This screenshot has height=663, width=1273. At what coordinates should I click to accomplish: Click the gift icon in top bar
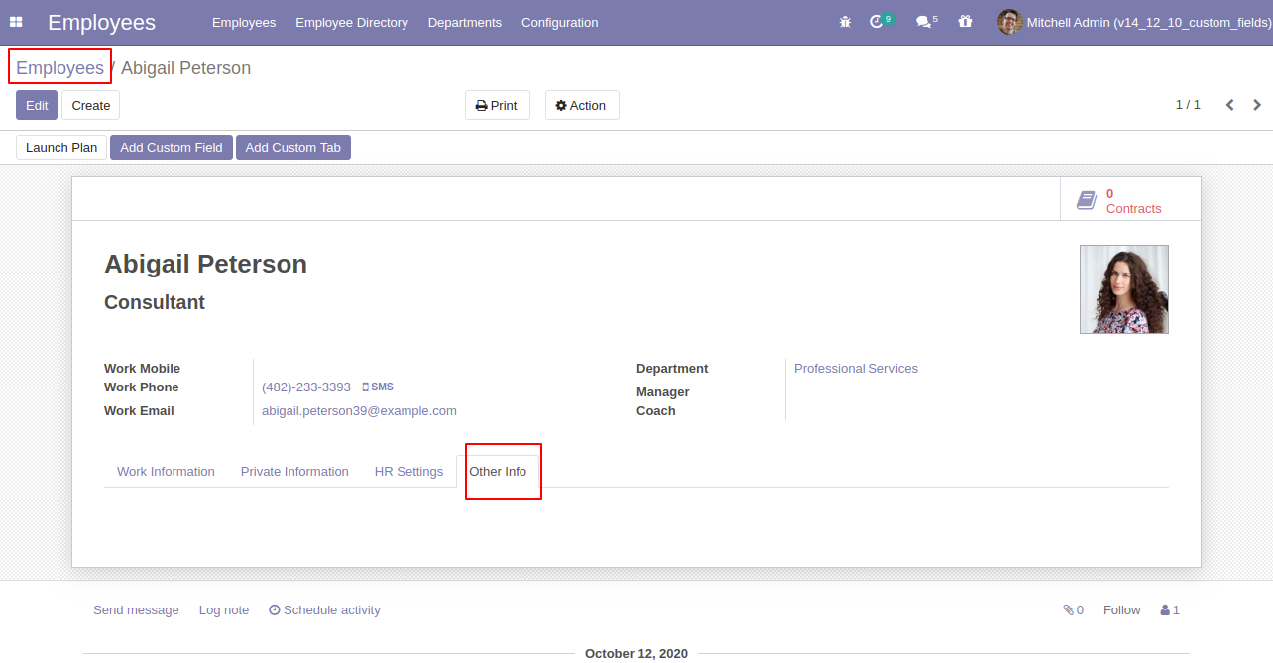pyautogui.click(x=965, y=22)
